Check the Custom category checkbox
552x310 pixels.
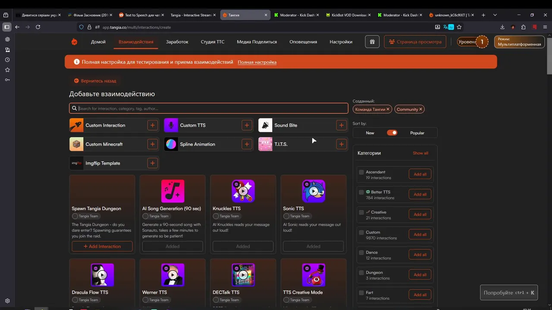[361, 232]
